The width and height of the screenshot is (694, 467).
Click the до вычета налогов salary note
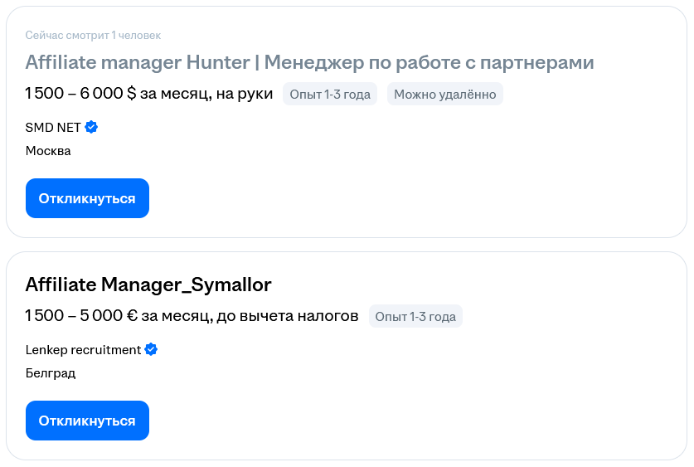[287, 316]
